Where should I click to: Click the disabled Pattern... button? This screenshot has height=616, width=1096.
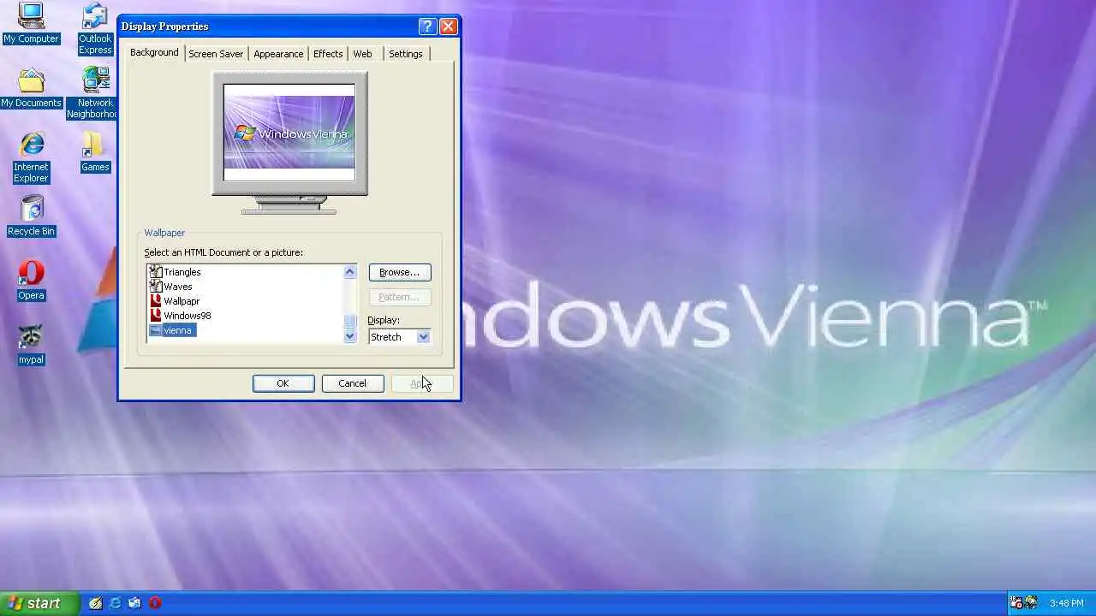[400, 297]
